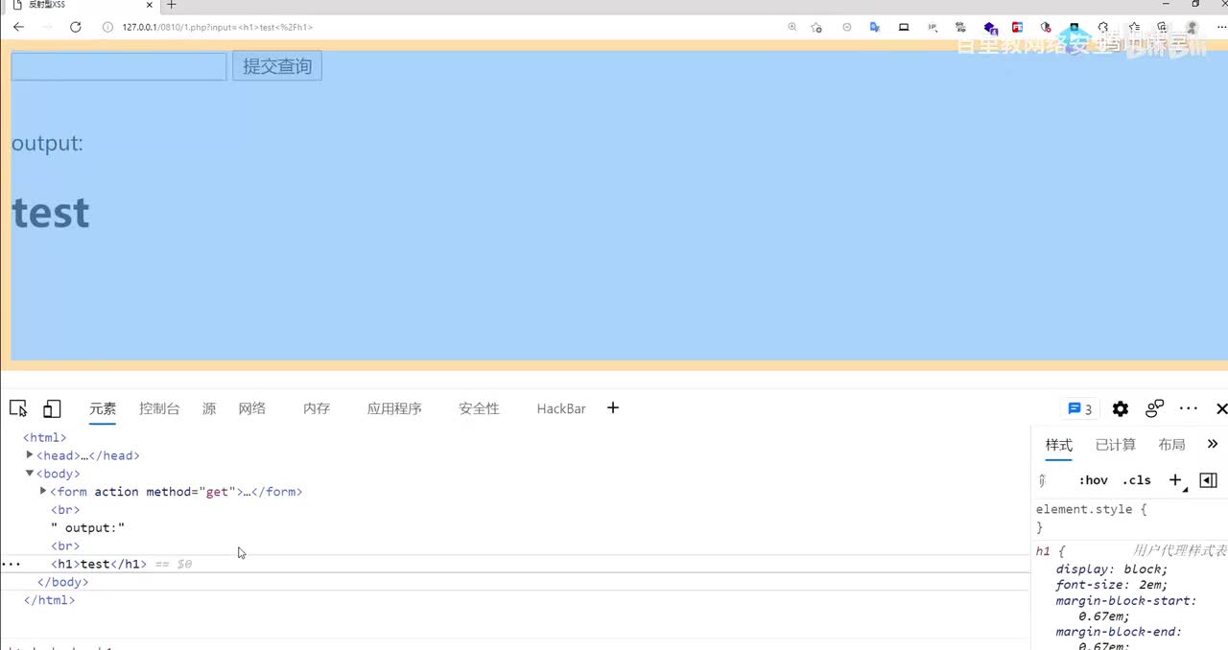Screen dimensions: 1228x650
Task: Switch to the 布局 tab
Action: tap(1171, 445)
